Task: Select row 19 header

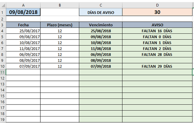Action: click(3, 119)
